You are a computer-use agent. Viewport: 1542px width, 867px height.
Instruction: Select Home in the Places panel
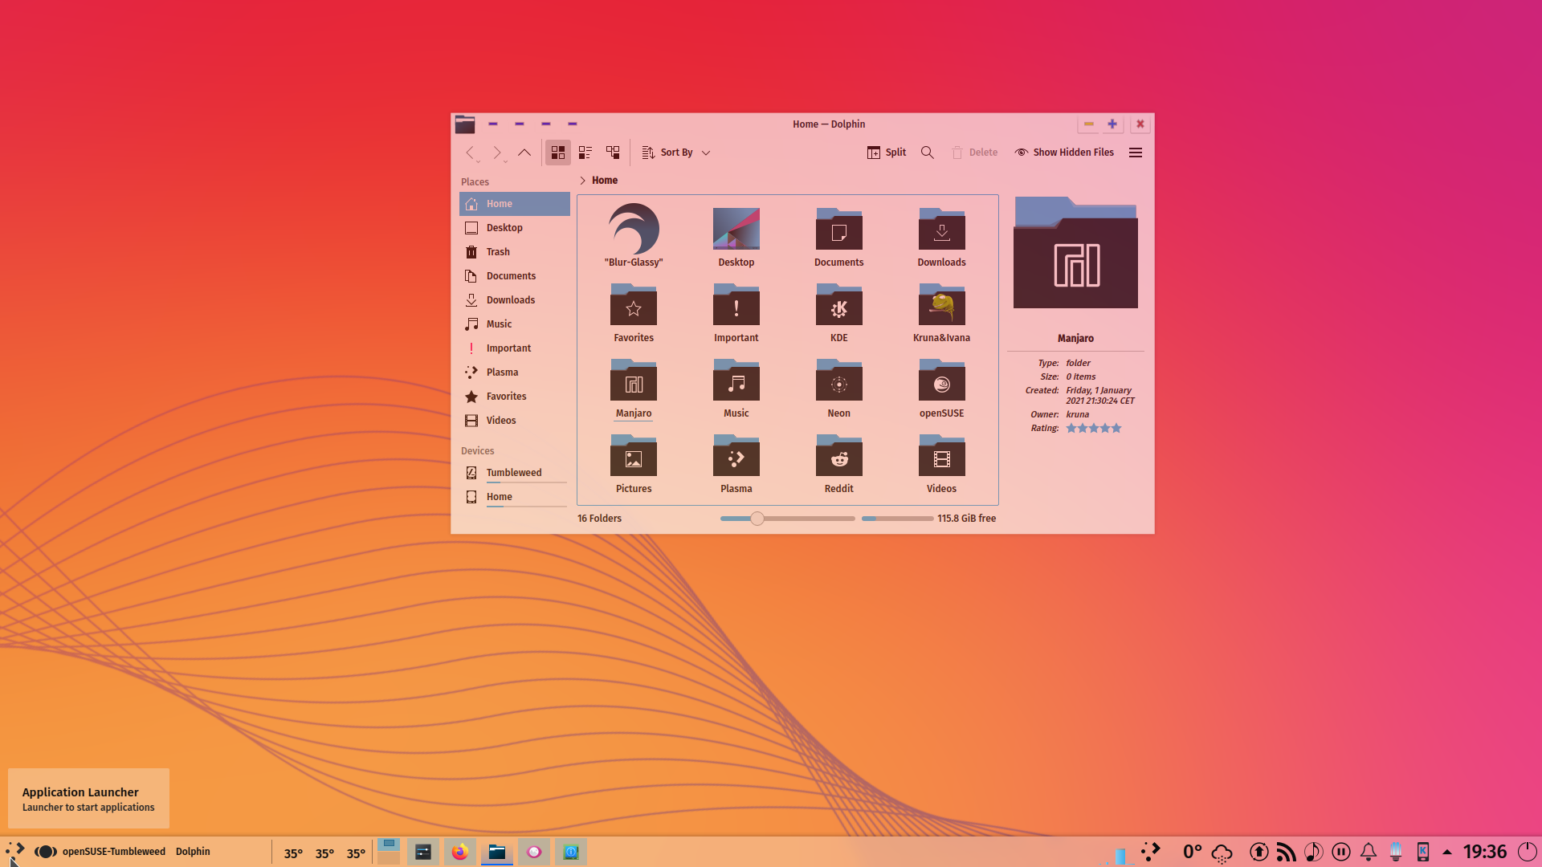tap(515, 204)
